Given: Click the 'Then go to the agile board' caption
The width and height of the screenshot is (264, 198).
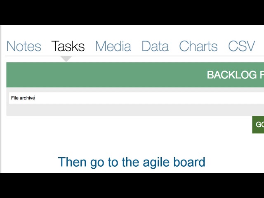Looking at the screenshot, I should coord(132,162).
